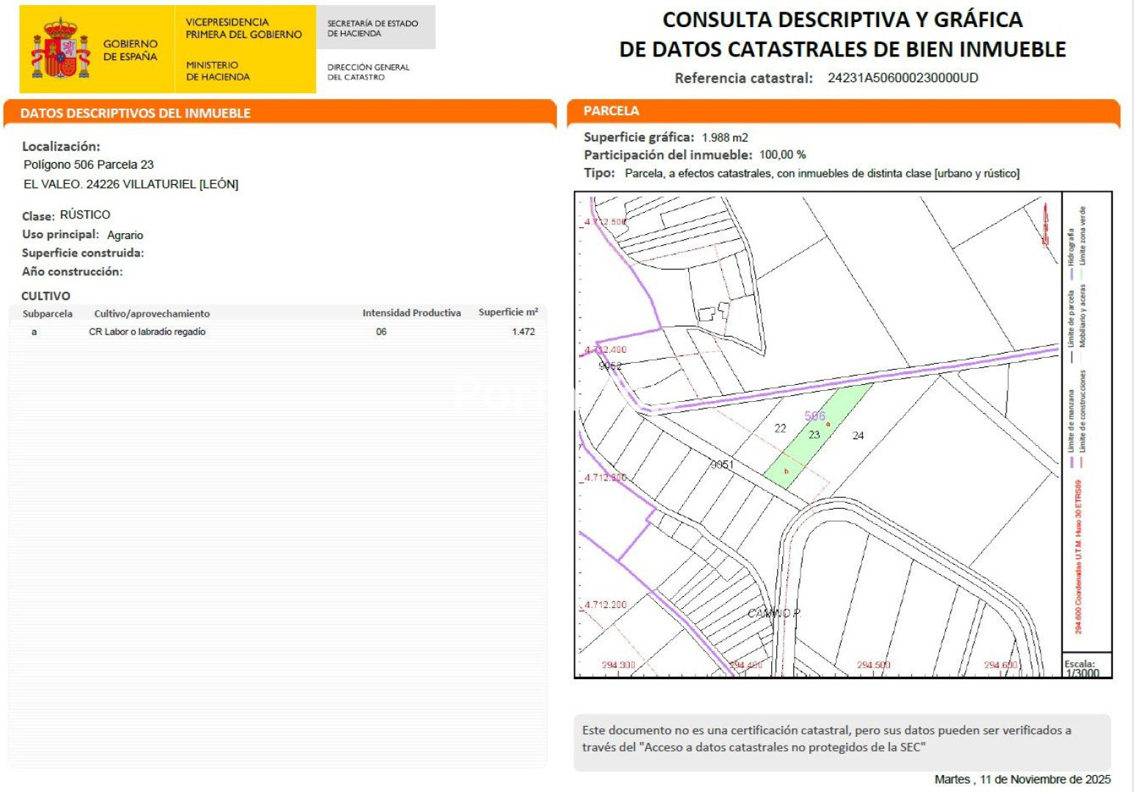Click the Dirección General del Catastro label
Image resolution: width=1134 pixels, height=792 pixels.
[x=368, y=72]
